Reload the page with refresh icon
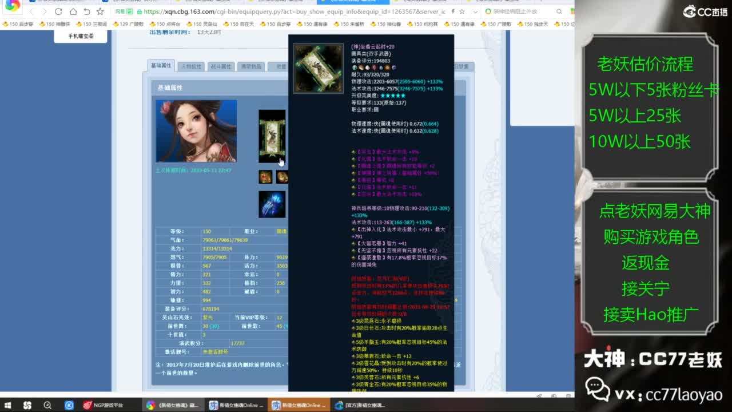The height and width of the screenshot is (412, 732). 58,11
